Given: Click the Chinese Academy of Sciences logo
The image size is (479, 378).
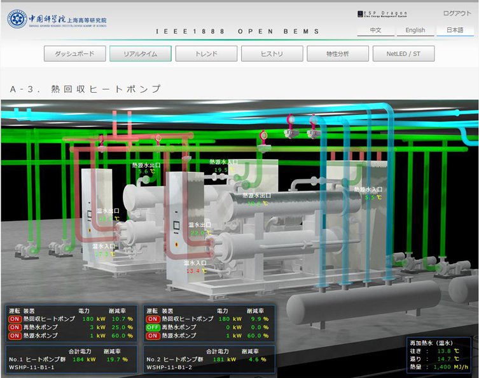Looking at the screenshot, I should 57,19.
